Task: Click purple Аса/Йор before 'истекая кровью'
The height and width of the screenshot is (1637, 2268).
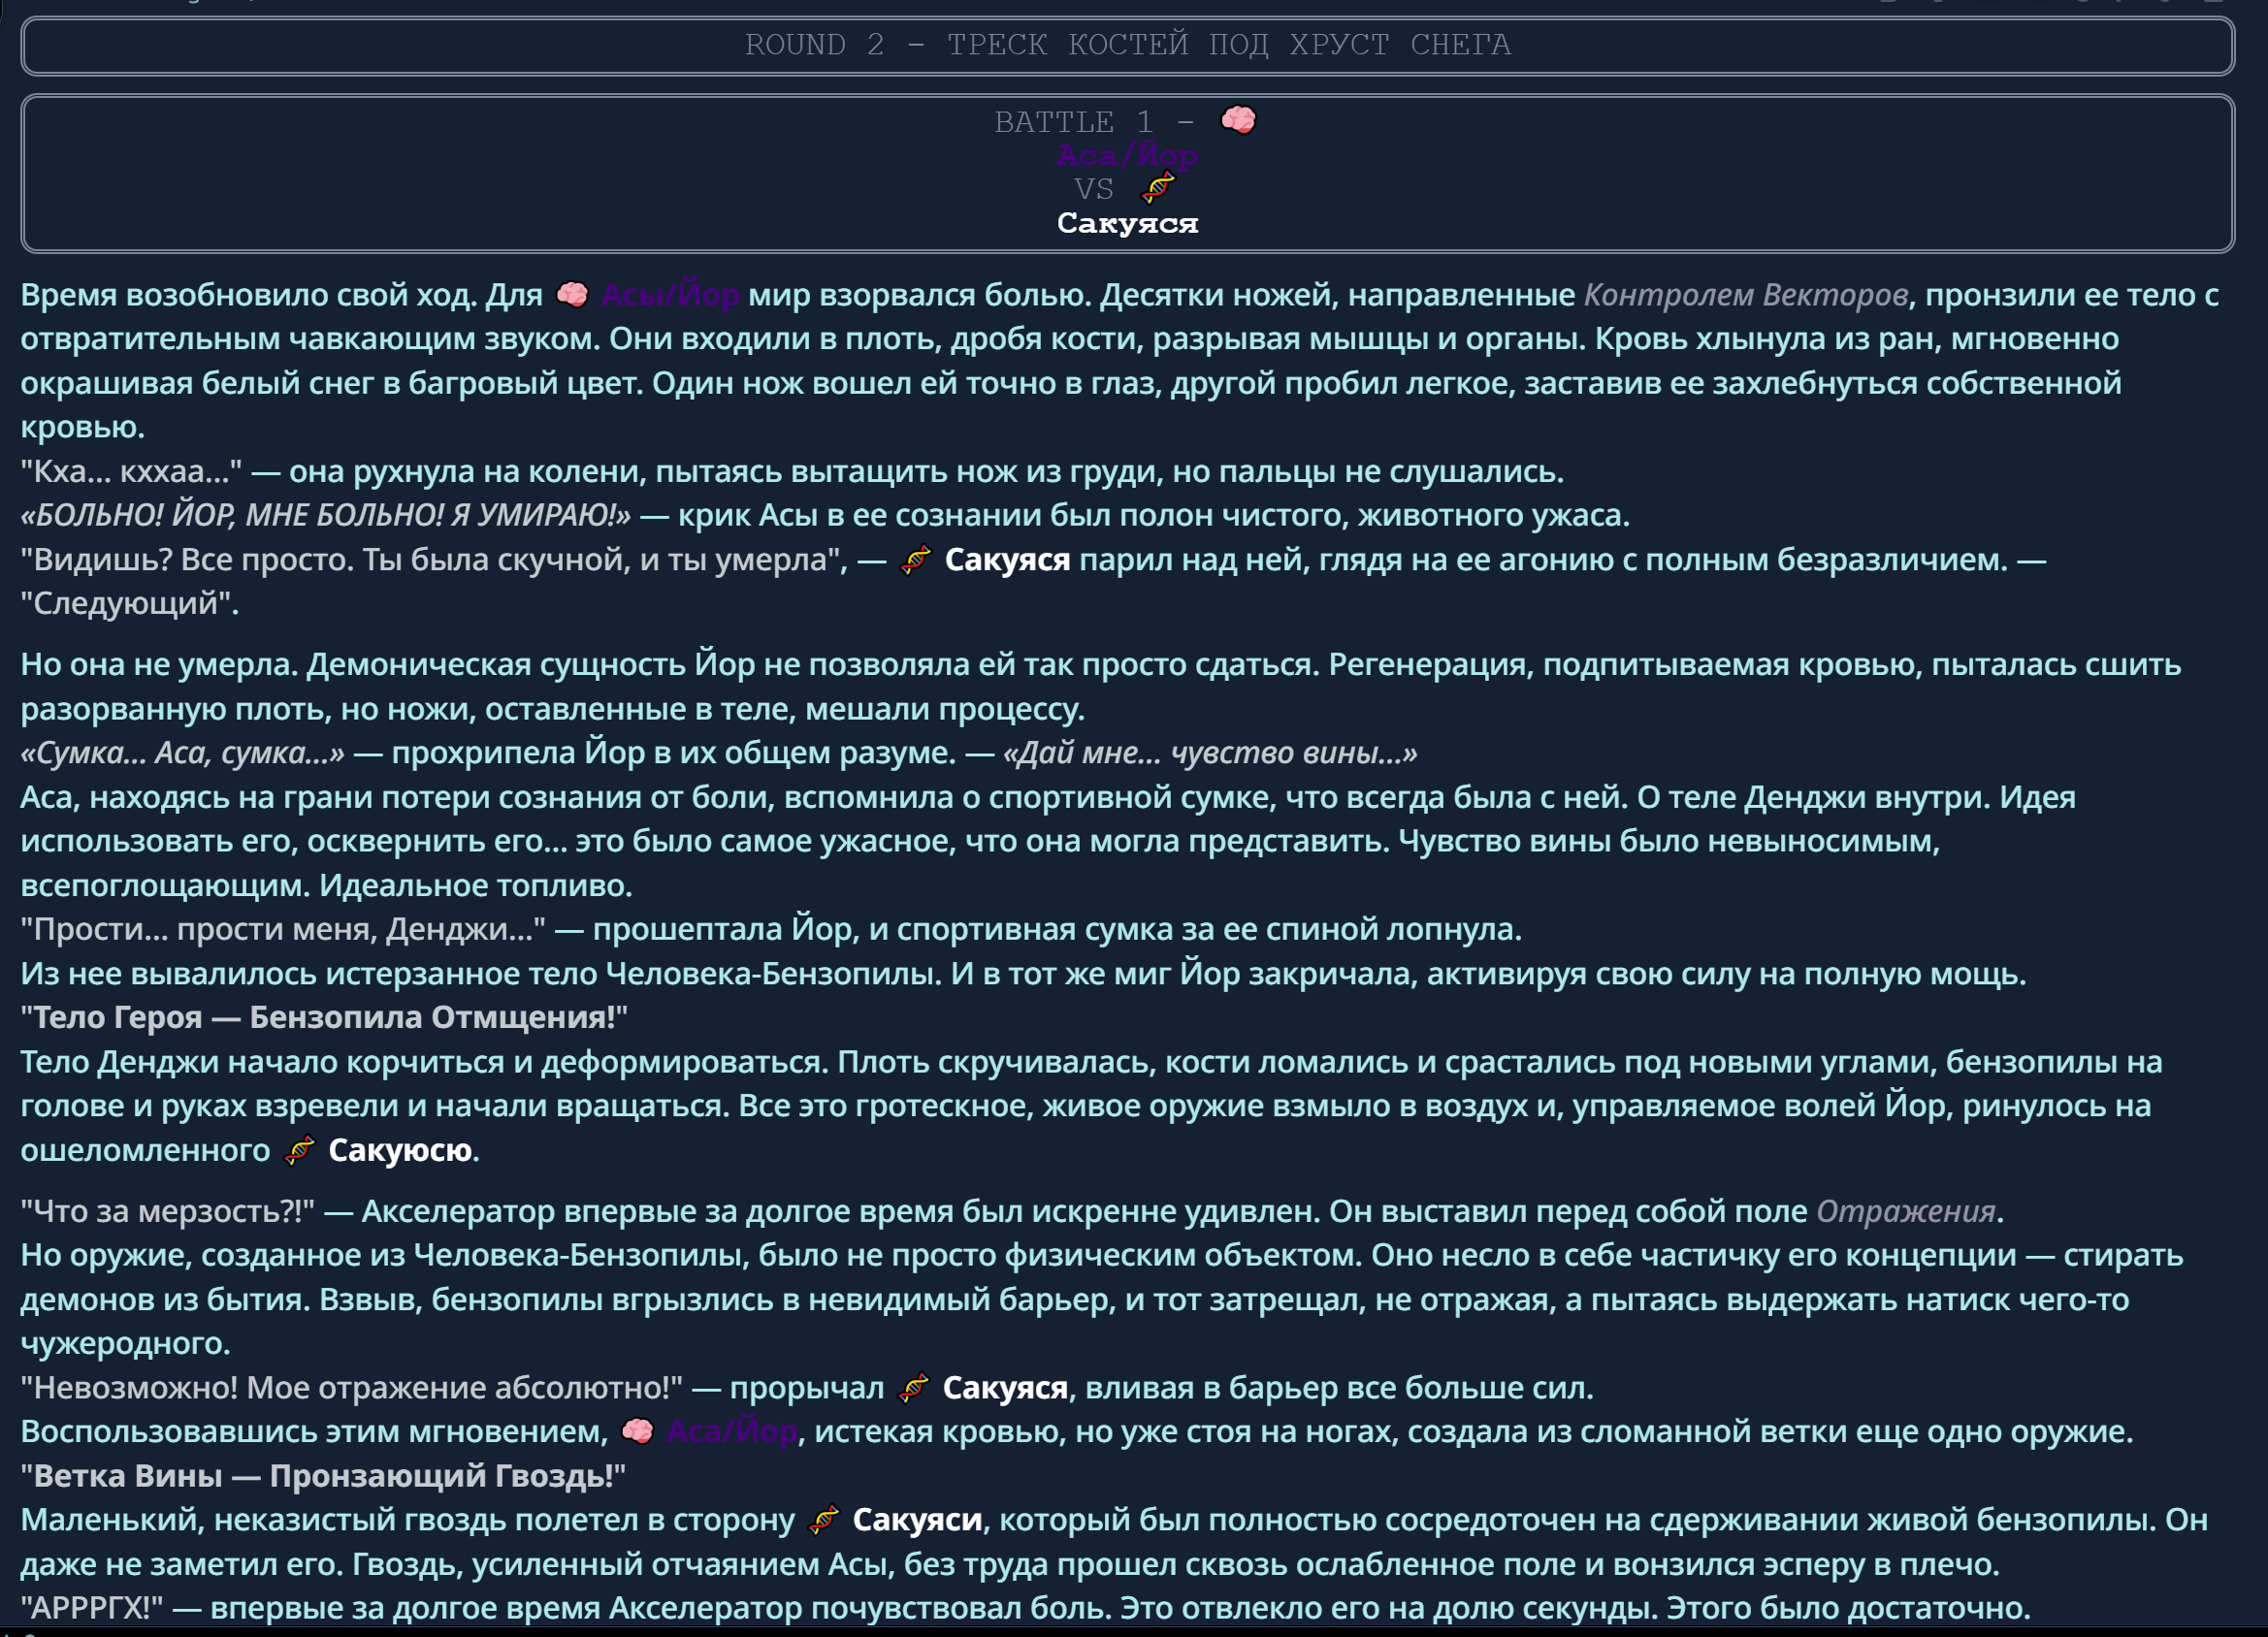Action: click(x=732, y=1431)
